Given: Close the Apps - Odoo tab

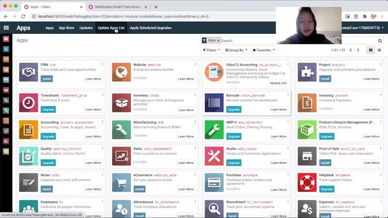Looking at the screenshot, I should [81, 7].
